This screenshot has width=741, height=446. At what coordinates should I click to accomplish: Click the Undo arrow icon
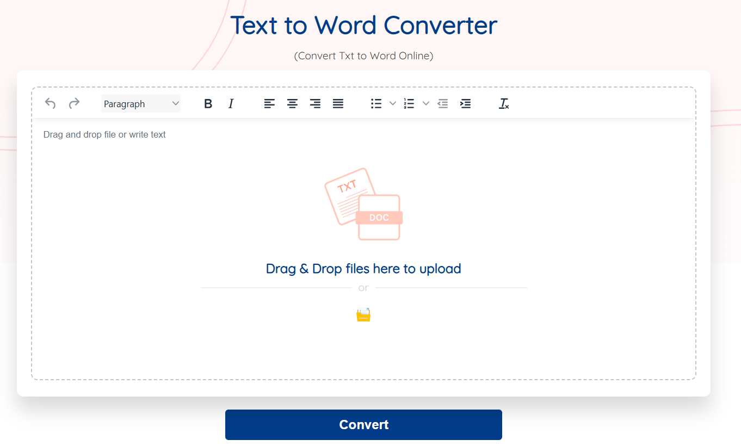50,103
